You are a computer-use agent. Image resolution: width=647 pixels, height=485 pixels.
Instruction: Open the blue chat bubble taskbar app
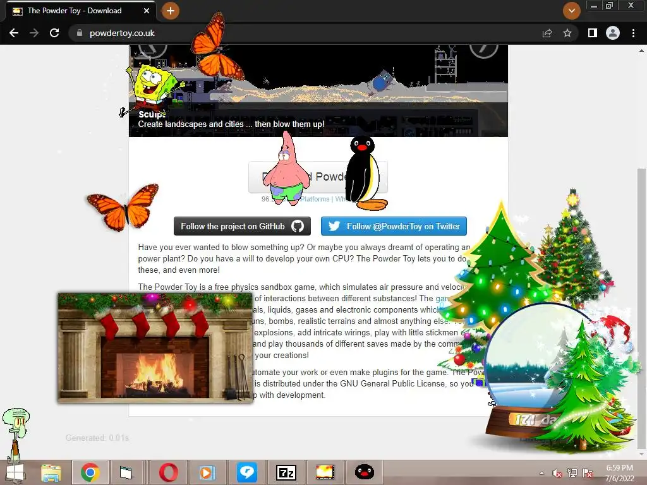[x=247, y=472]
